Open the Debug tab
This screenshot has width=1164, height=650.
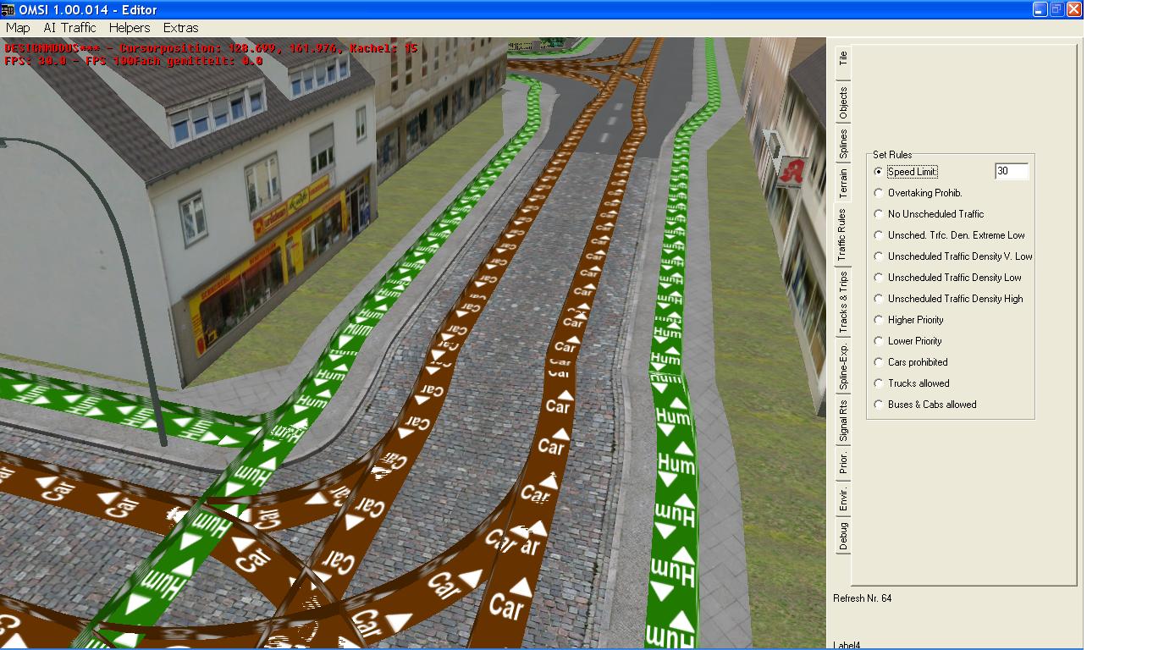click(843, 537)
